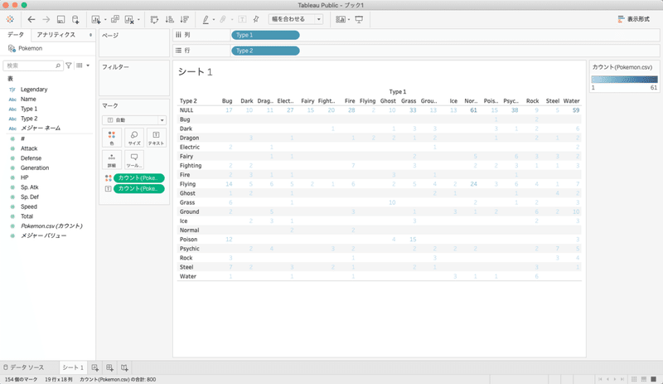Open the Analytics pane options arrow

[x=90, y=35]
